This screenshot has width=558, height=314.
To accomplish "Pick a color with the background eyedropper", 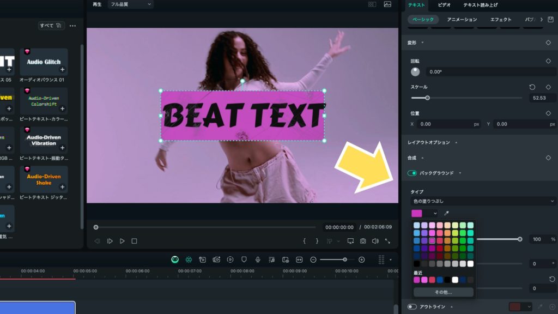I will point(447,213).
